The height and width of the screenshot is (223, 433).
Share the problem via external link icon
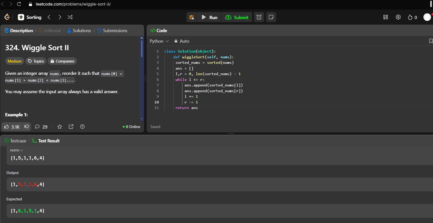tap(71, 127)
